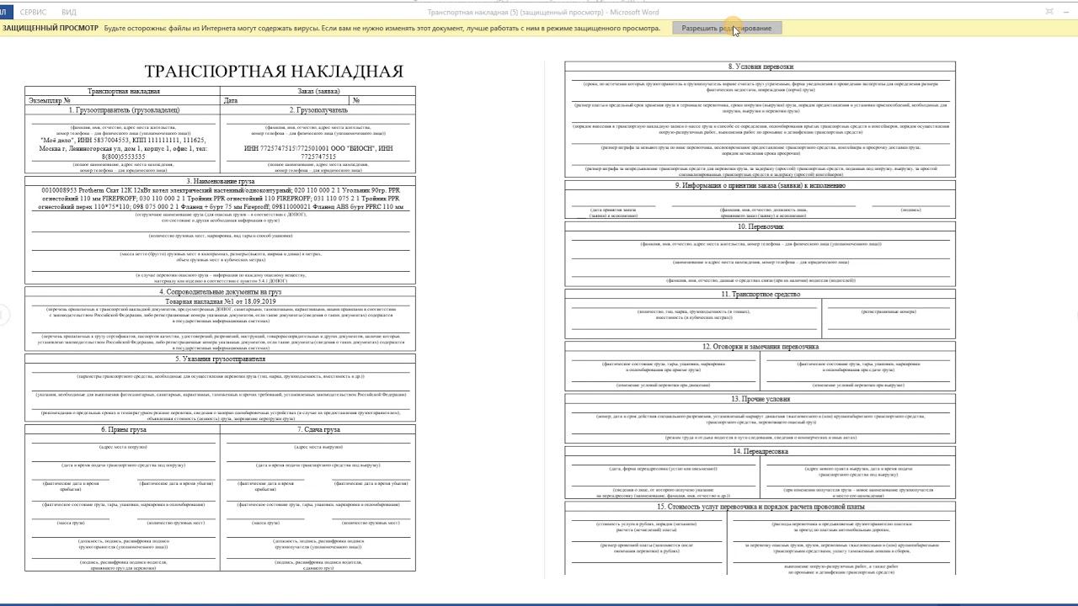Click the 10. Перевозчик section header
The image size is (1078, 606).
[x=760, y=226]
